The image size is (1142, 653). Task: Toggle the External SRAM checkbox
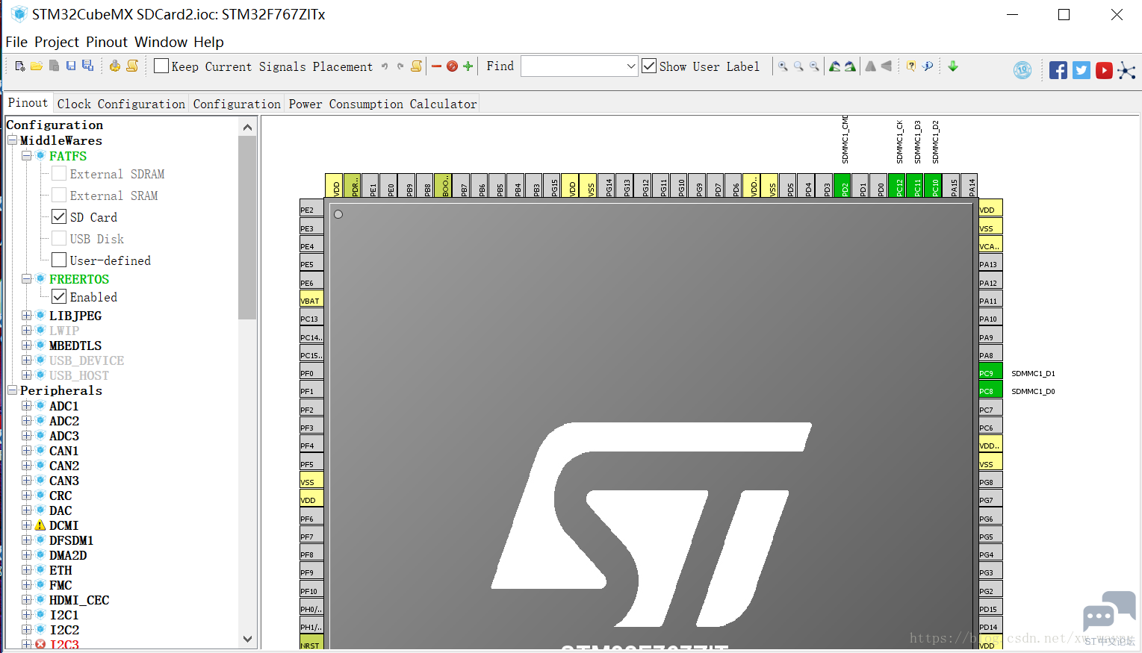click(59, 196)
